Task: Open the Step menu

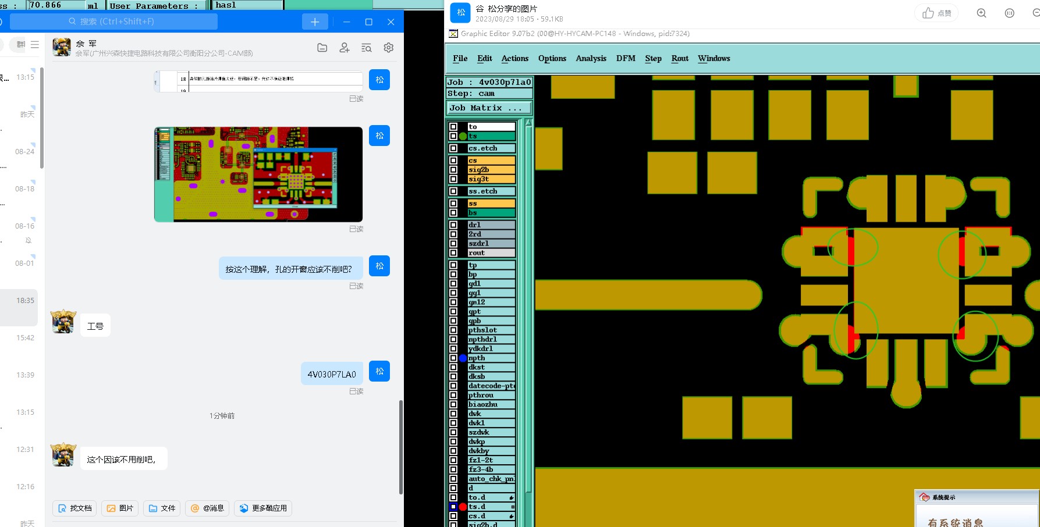Action: click(x=653, y=58)
